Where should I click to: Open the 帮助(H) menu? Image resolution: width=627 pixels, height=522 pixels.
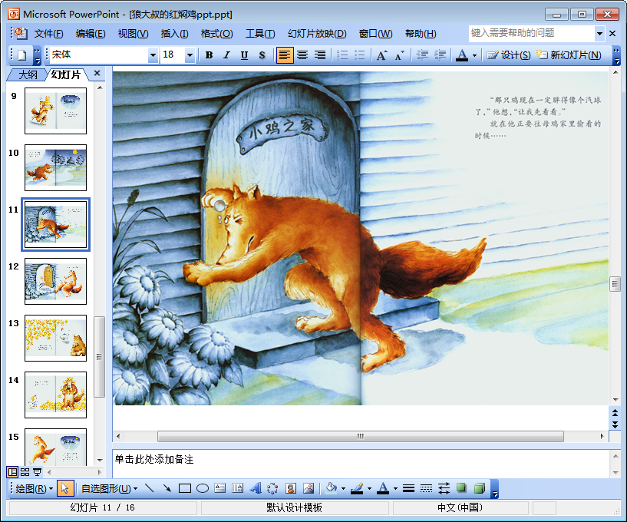(x=421, y=34)
